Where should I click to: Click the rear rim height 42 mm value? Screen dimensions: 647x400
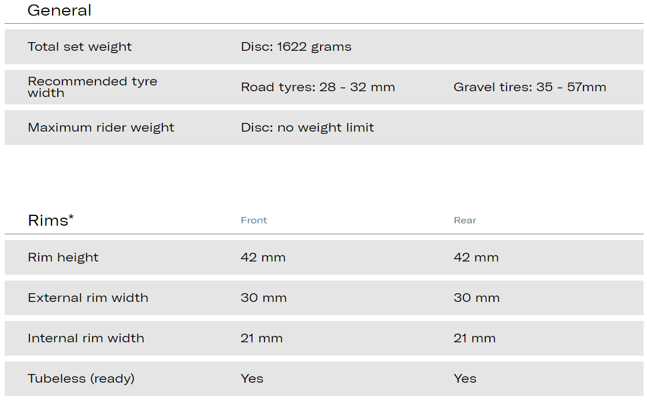tap(476, 257)
